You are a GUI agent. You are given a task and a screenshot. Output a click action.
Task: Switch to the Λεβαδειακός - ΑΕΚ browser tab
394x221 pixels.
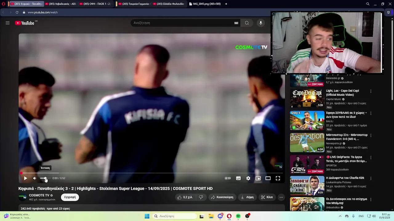(x=61, y=4)
